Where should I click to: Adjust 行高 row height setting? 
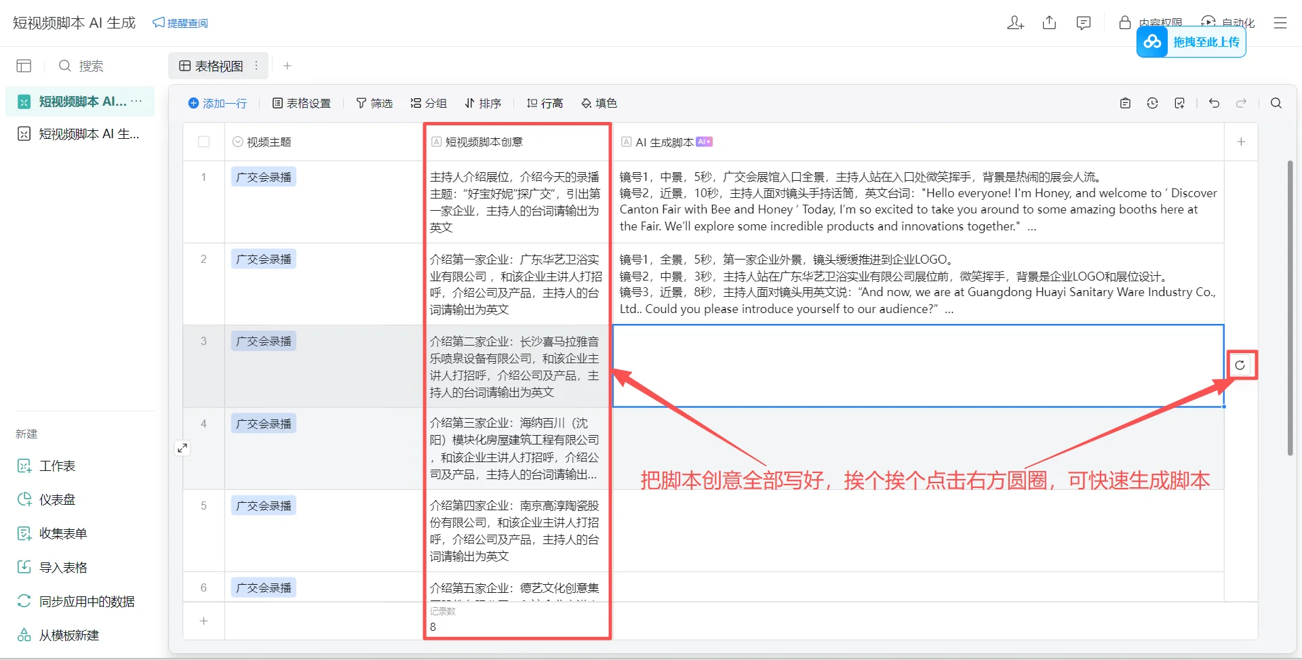(545, 103)
